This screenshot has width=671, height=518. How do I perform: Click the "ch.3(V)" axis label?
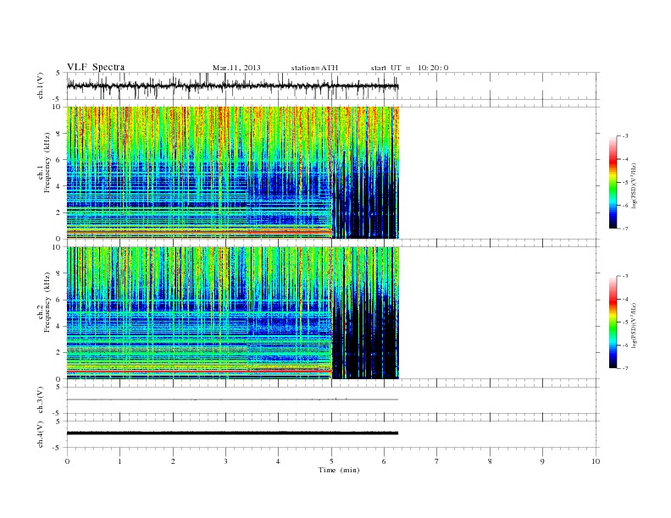(x=41, y=400)
